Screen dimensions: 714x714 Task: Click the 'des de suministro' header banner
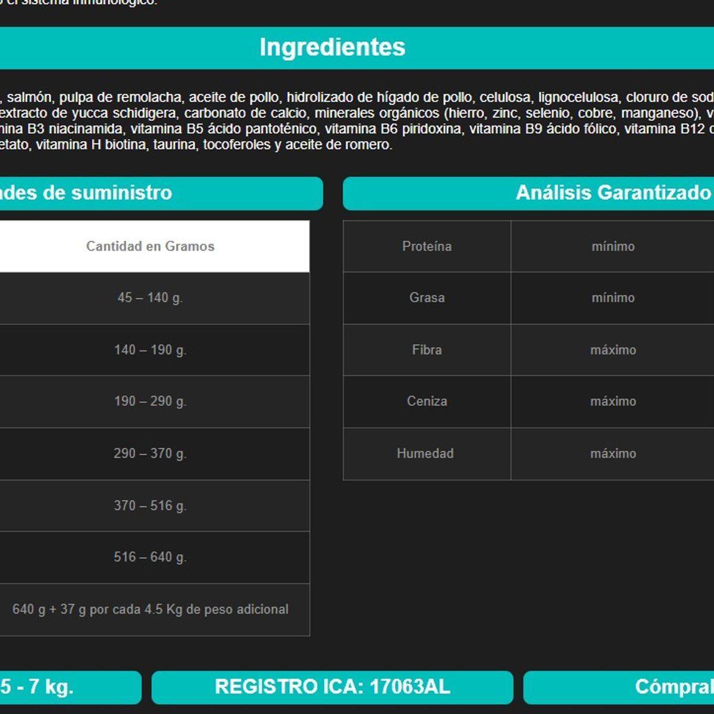point(86,193)
